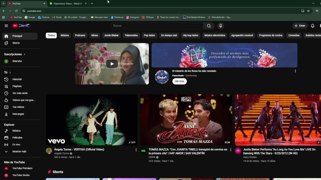The height and width of the screenshot is (180, 321).
Task: Open Tus videos in the sidebar
Action: (x=20, y=107)
